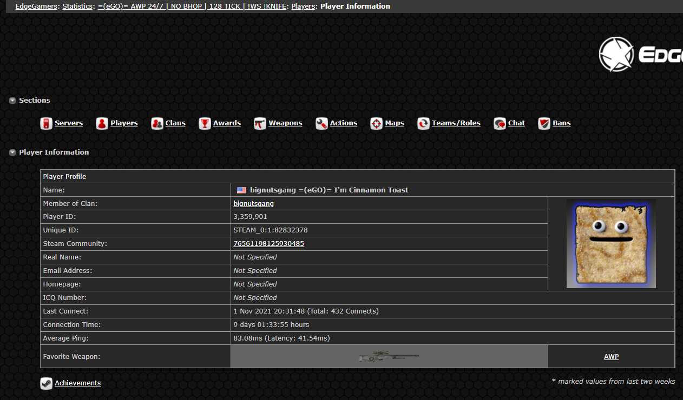Open the Weapons link

click(285, 123)
